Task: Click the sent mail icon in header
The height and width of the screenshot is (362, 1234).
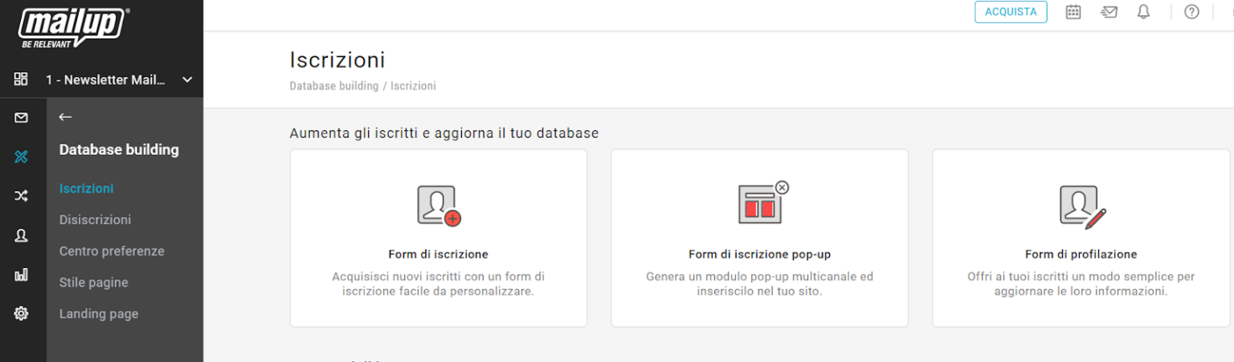Action: tap(1109, 12)
